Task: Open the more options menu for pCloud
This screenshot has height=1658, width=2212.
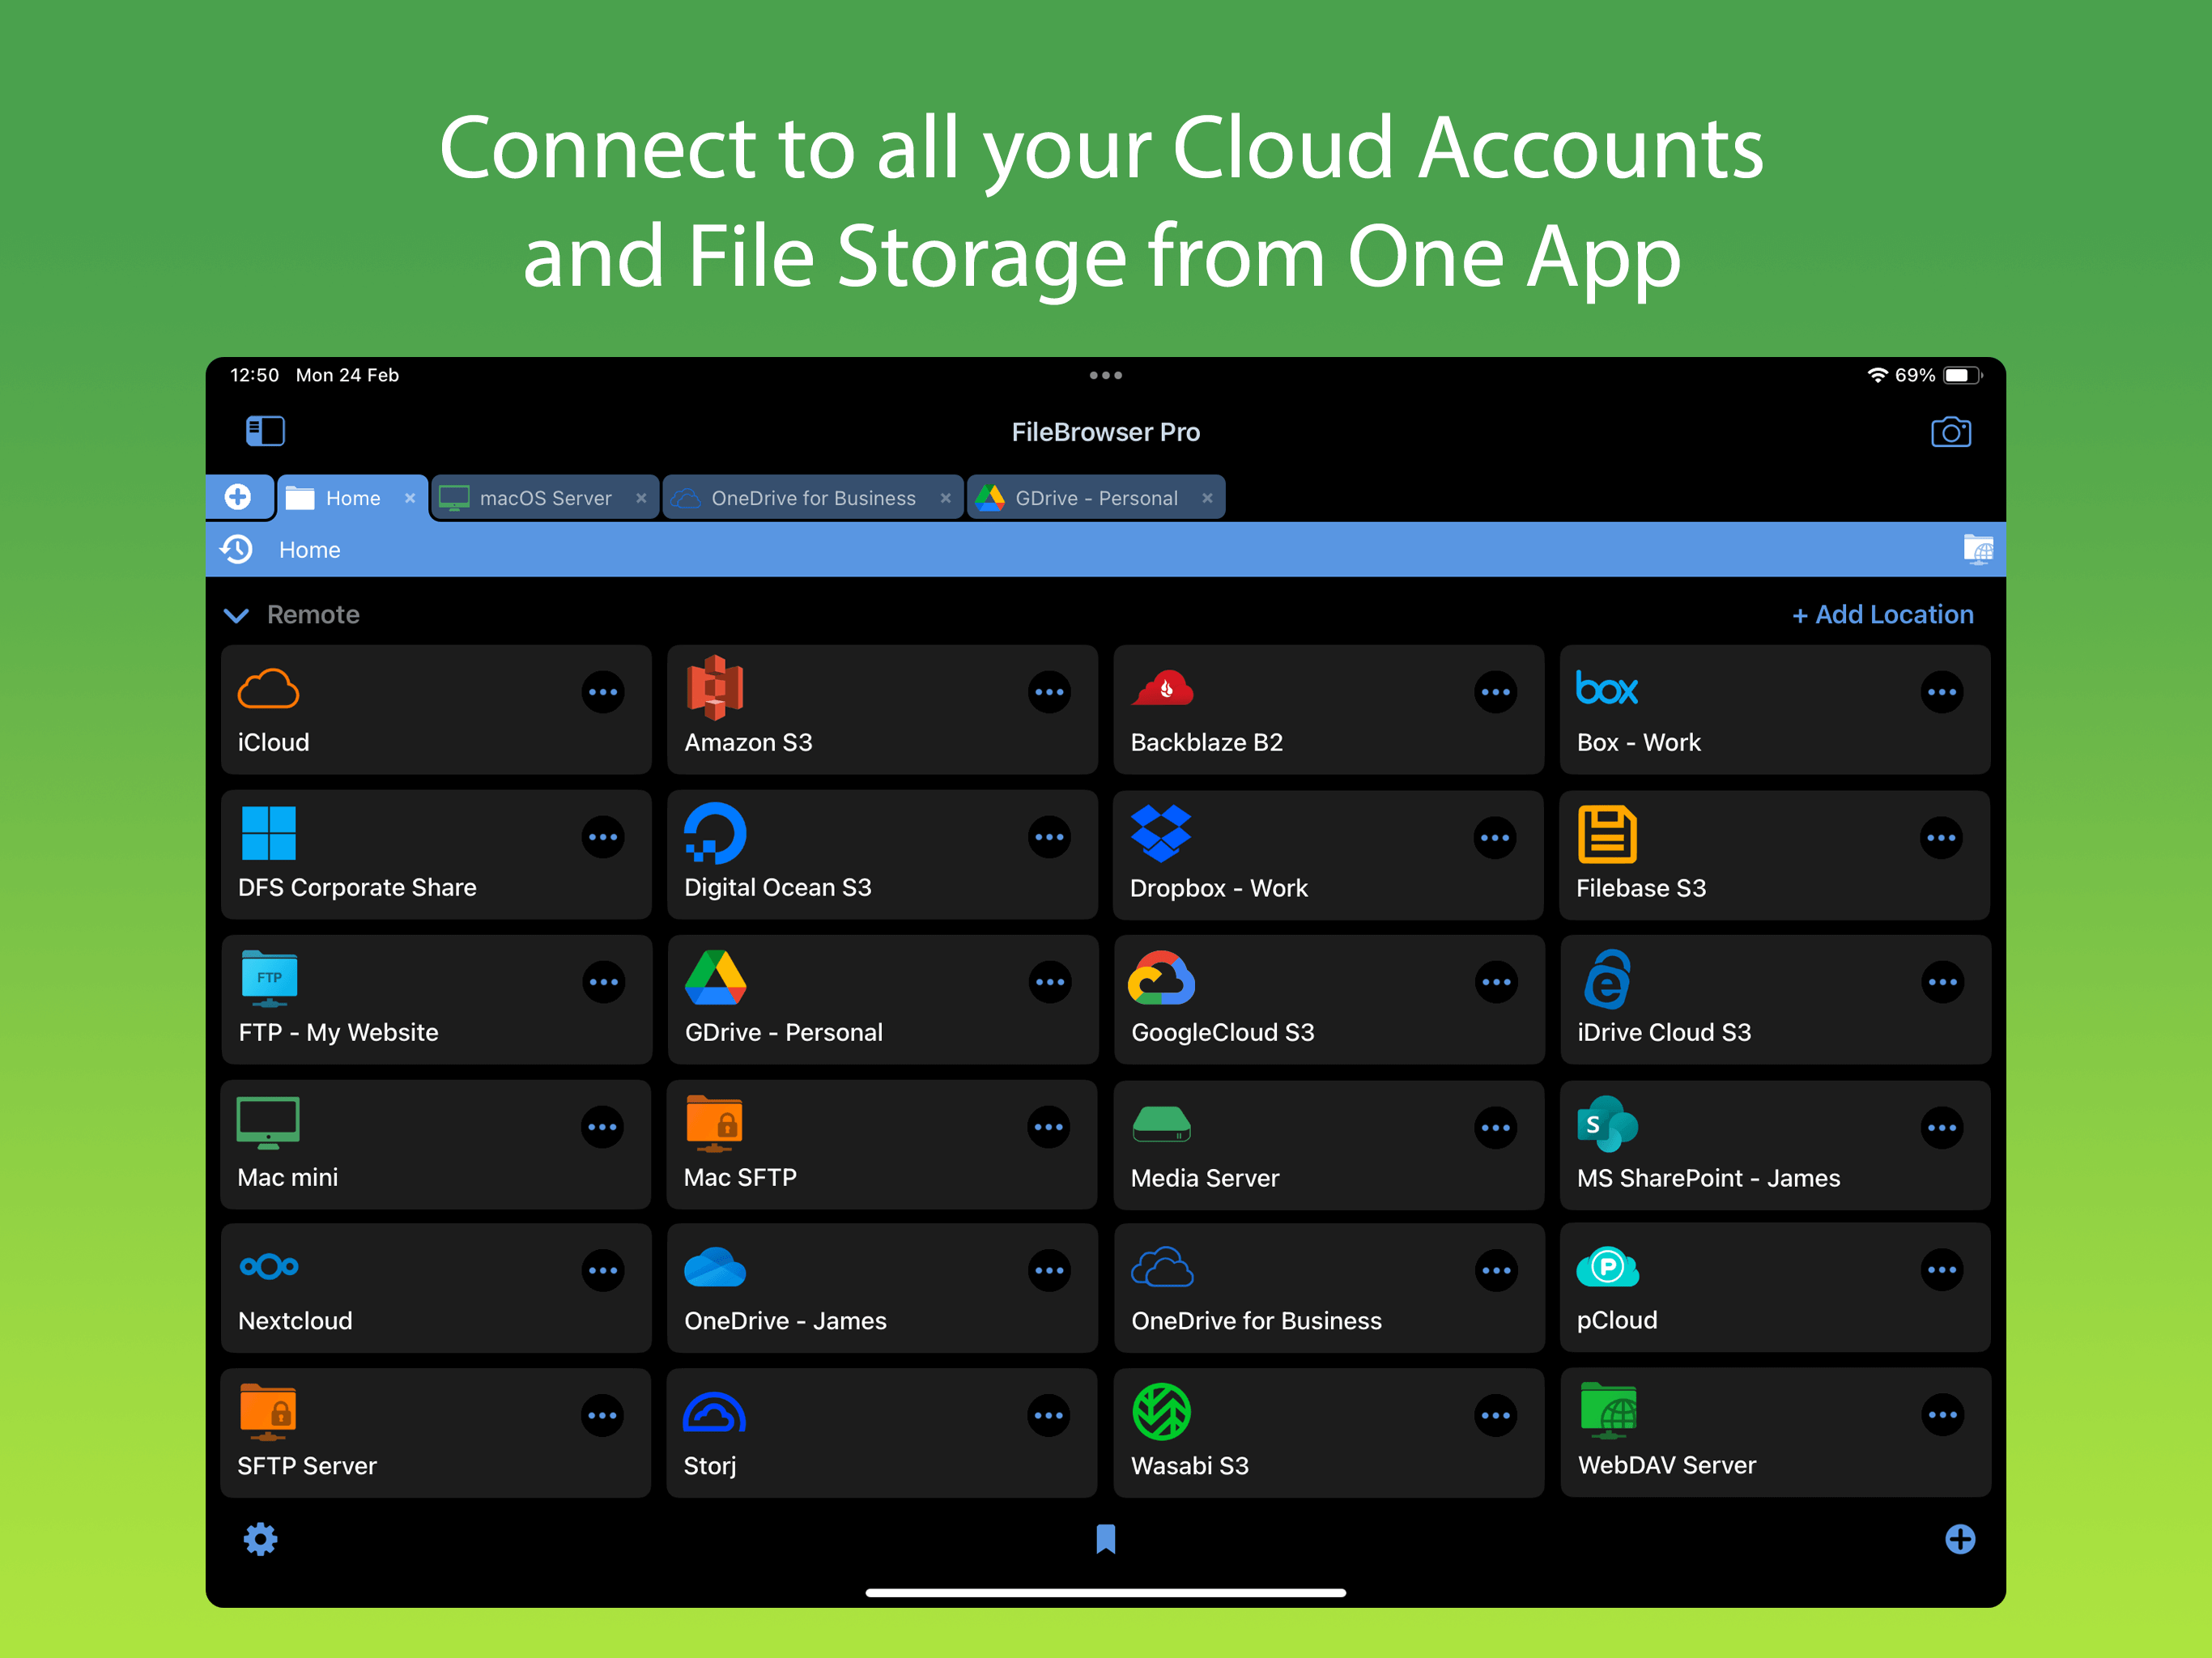Action: (1942, 1270)
